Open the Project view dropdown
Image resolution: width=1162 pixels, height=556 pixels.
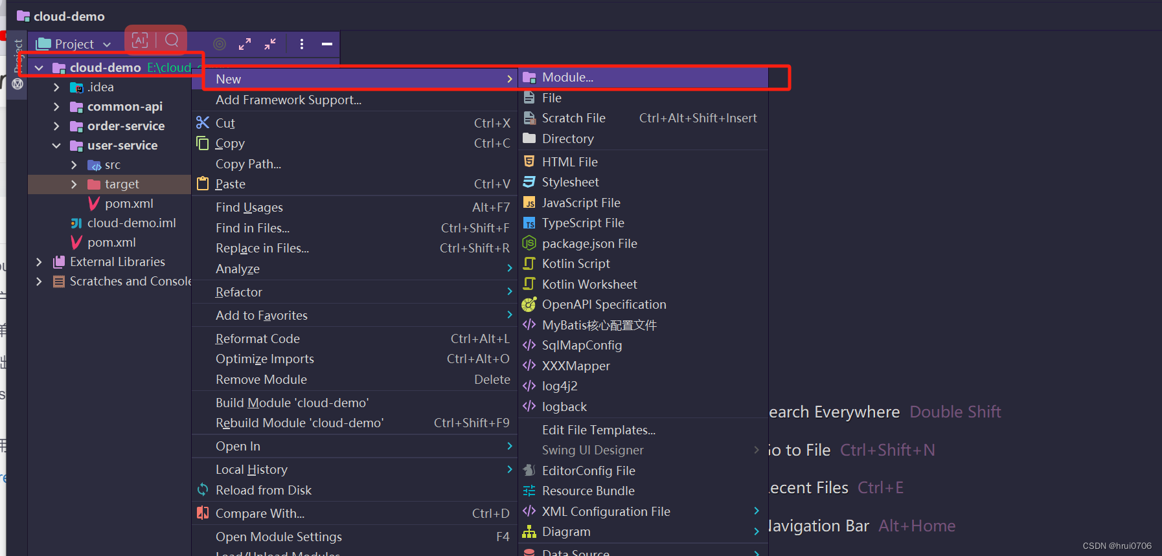74,44
